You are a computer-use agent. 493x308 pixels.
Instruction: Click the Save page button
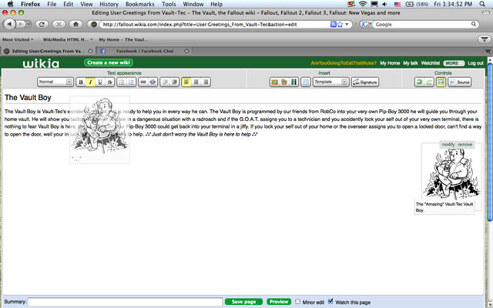[243, 302]
